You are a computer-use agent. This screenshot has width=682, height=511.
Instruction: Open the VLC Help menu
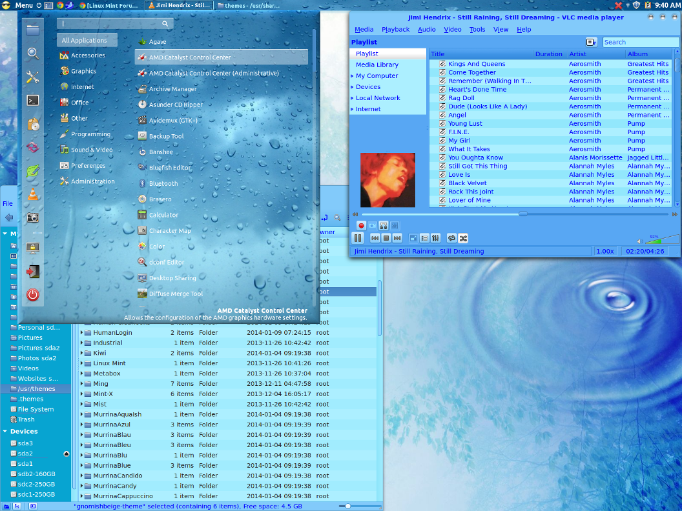[524, 30]
